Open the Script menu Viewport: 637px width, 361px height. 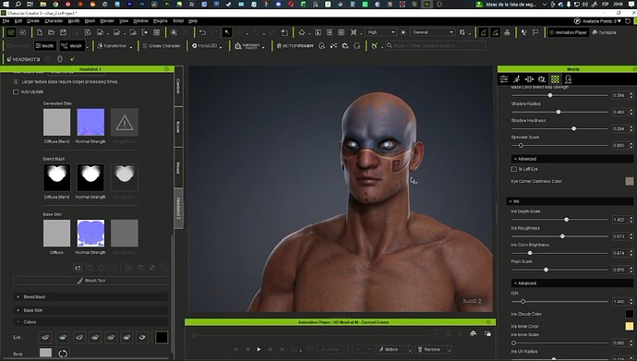(178, 20)
